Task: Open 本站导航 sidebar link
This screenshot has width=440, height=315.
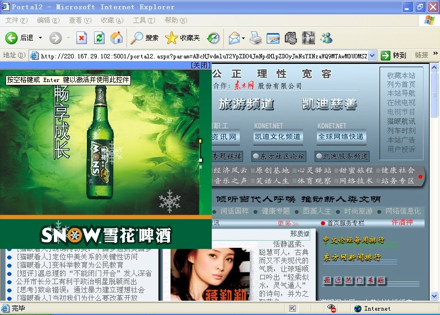Action: [401, 93]
